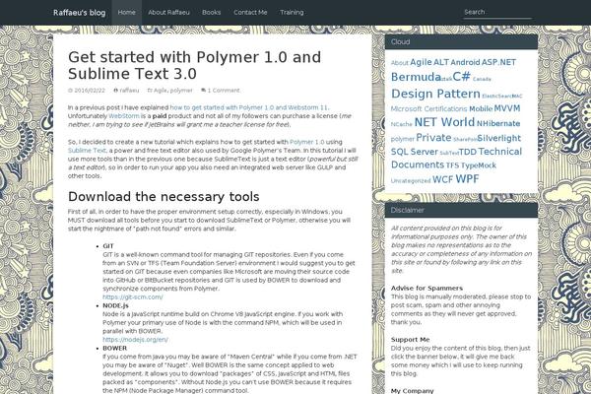Click the Disclaimer widget header

(461, 211)
